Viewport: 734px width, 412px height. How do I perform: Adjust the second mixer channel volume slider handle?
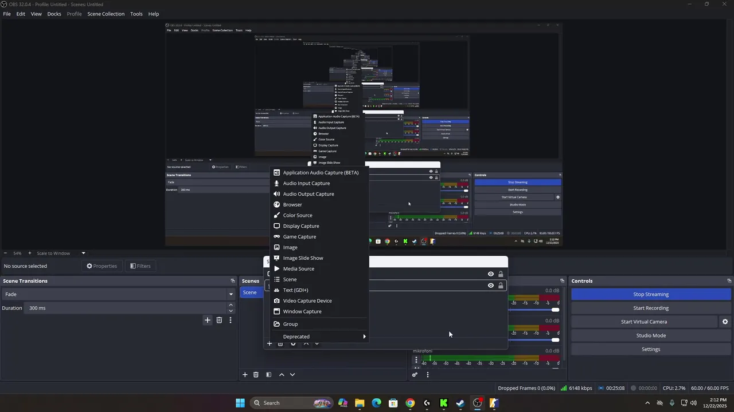pyautogui.click(x=555, y=340)
